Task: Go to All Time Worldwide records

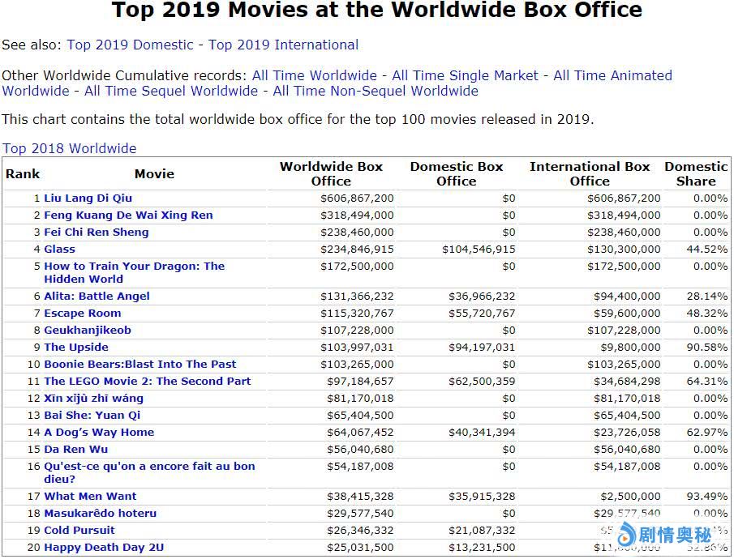Action: tap(315, 75)
